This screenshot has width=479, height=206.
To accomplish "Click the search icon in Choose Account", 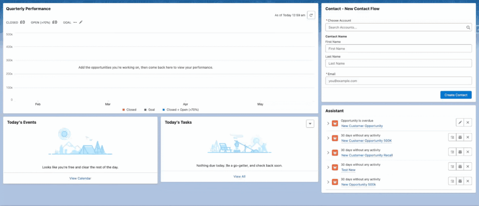I will pos(468,28).
